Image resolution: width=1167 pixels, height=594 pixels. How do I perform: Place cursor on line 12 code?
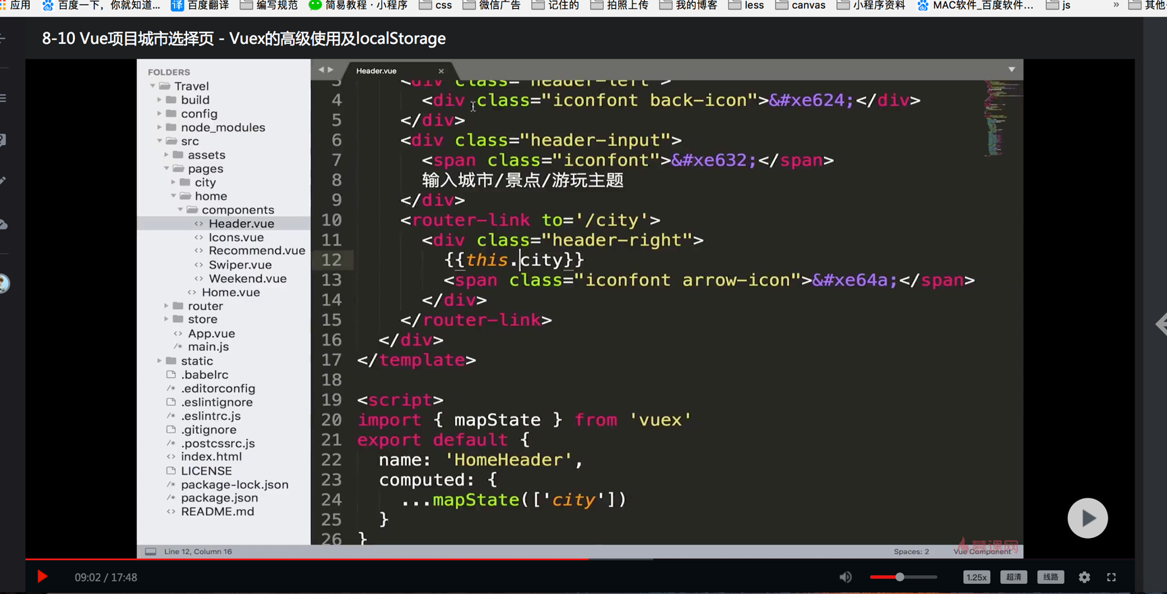[x=514, y=260]
